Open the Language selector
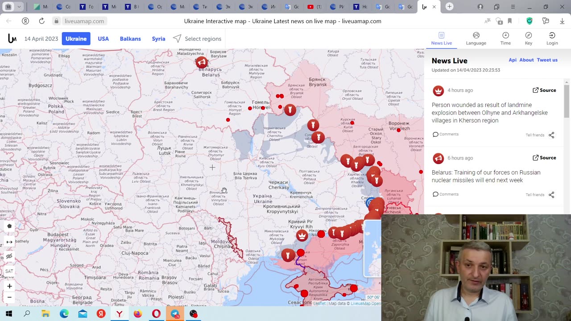The width and height of the screenshot is (571, 321). point(476,39)
